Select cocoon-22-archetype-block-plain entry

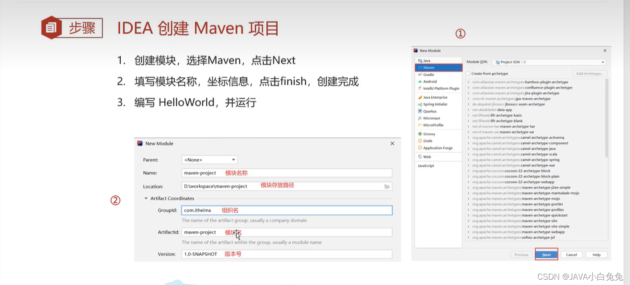pyautogui.click(x=516, y=177)
